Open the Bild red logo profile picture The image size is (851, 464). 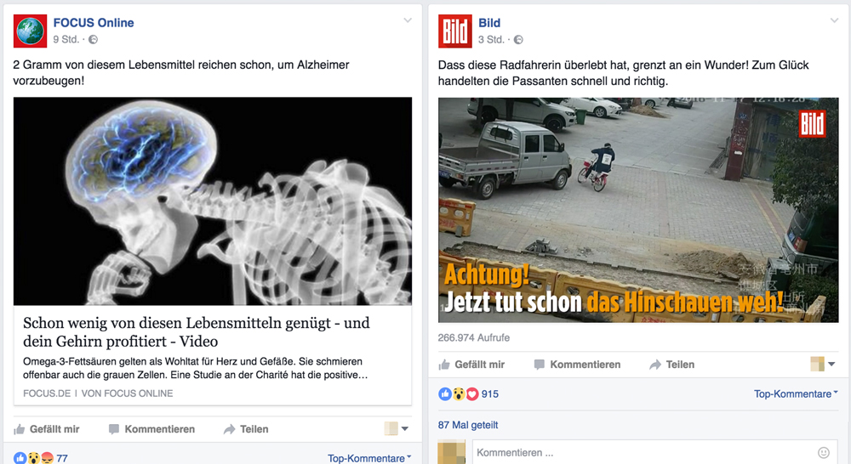pyautogui.click(x=454, y=31)
